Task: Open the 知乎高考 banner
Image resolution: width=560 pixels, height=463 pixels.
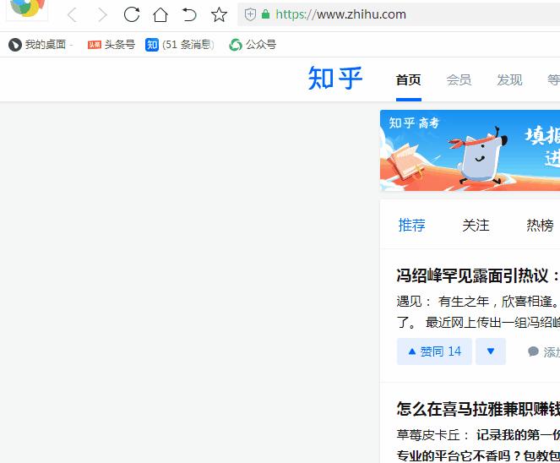Action: pos(470,150)
